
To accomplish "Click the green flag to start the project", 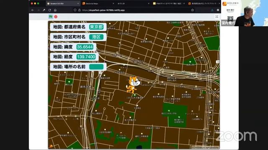I will point(51,17).
